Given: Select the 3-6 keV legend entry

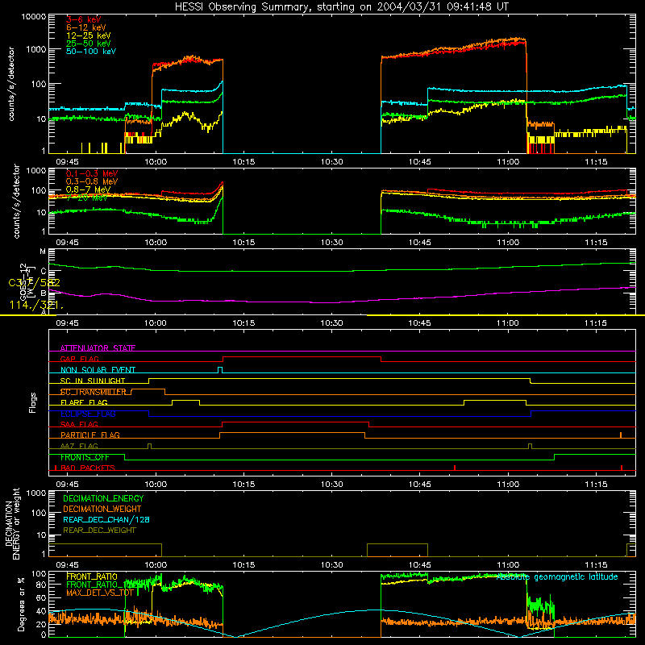Looking at the screenshot, I should [x=84, y=19].
